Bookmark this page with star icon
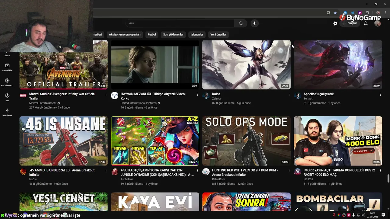This screenshot has width=390, height=219. (335, 13)
